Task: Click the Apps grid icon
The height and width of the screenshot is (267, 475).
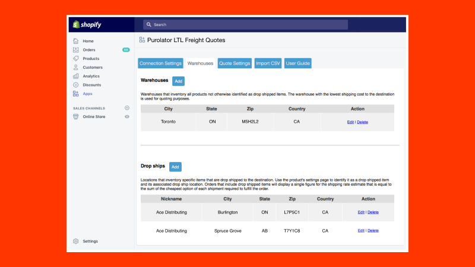Action: tap(76, 94)
